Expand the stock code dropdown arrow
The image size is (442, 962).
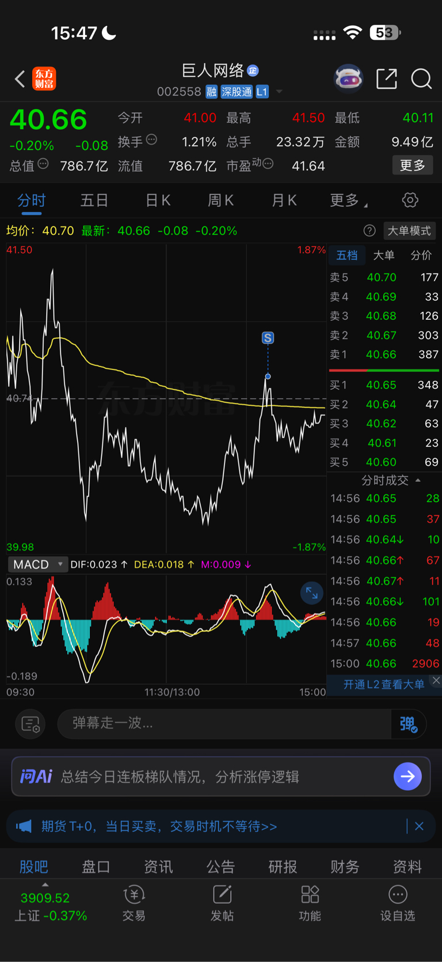279,92
